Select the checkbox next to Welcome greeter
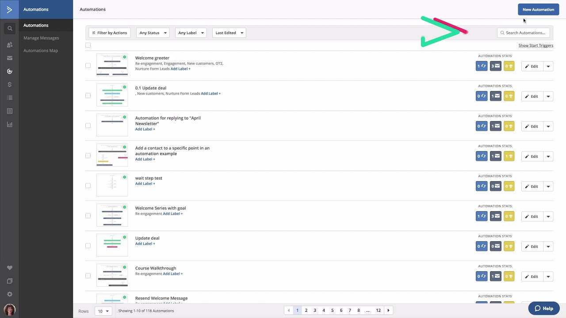 [x=88, y=65]
